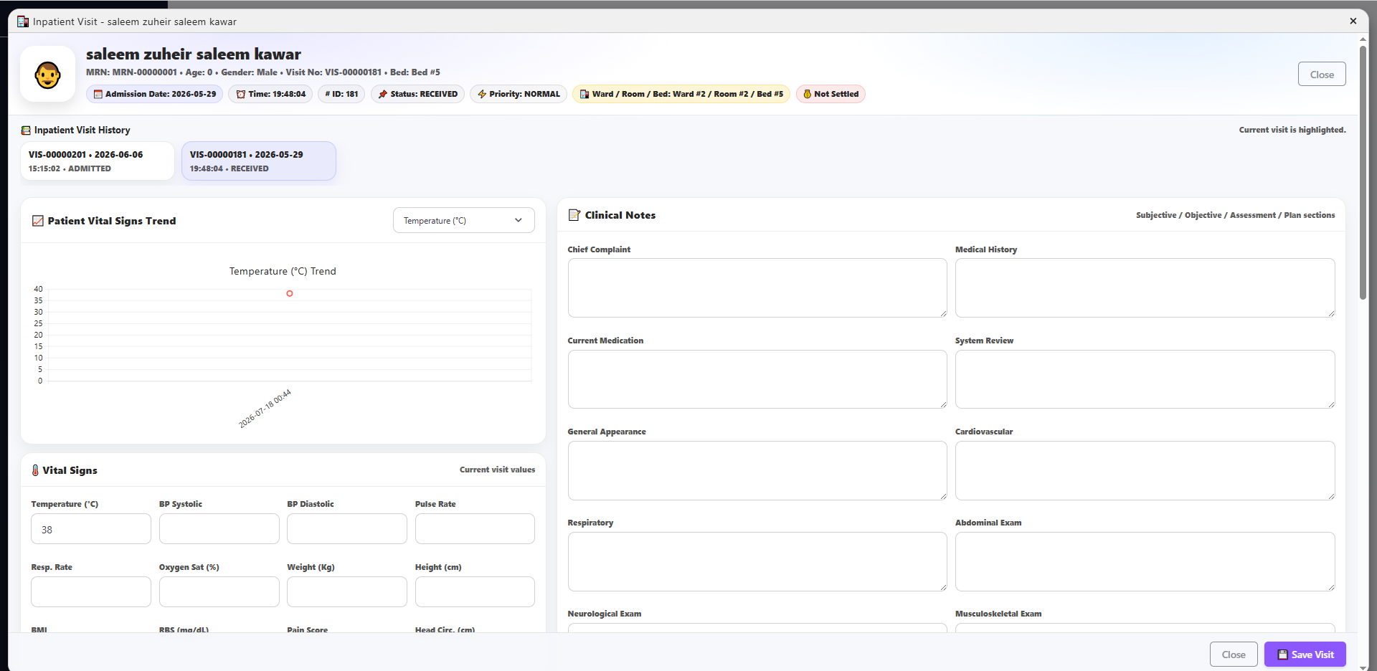Image resolution: width=1377 pixels, height=671 pixels.
Task: Click into the Respiratory text area
Action: point(757,561)
